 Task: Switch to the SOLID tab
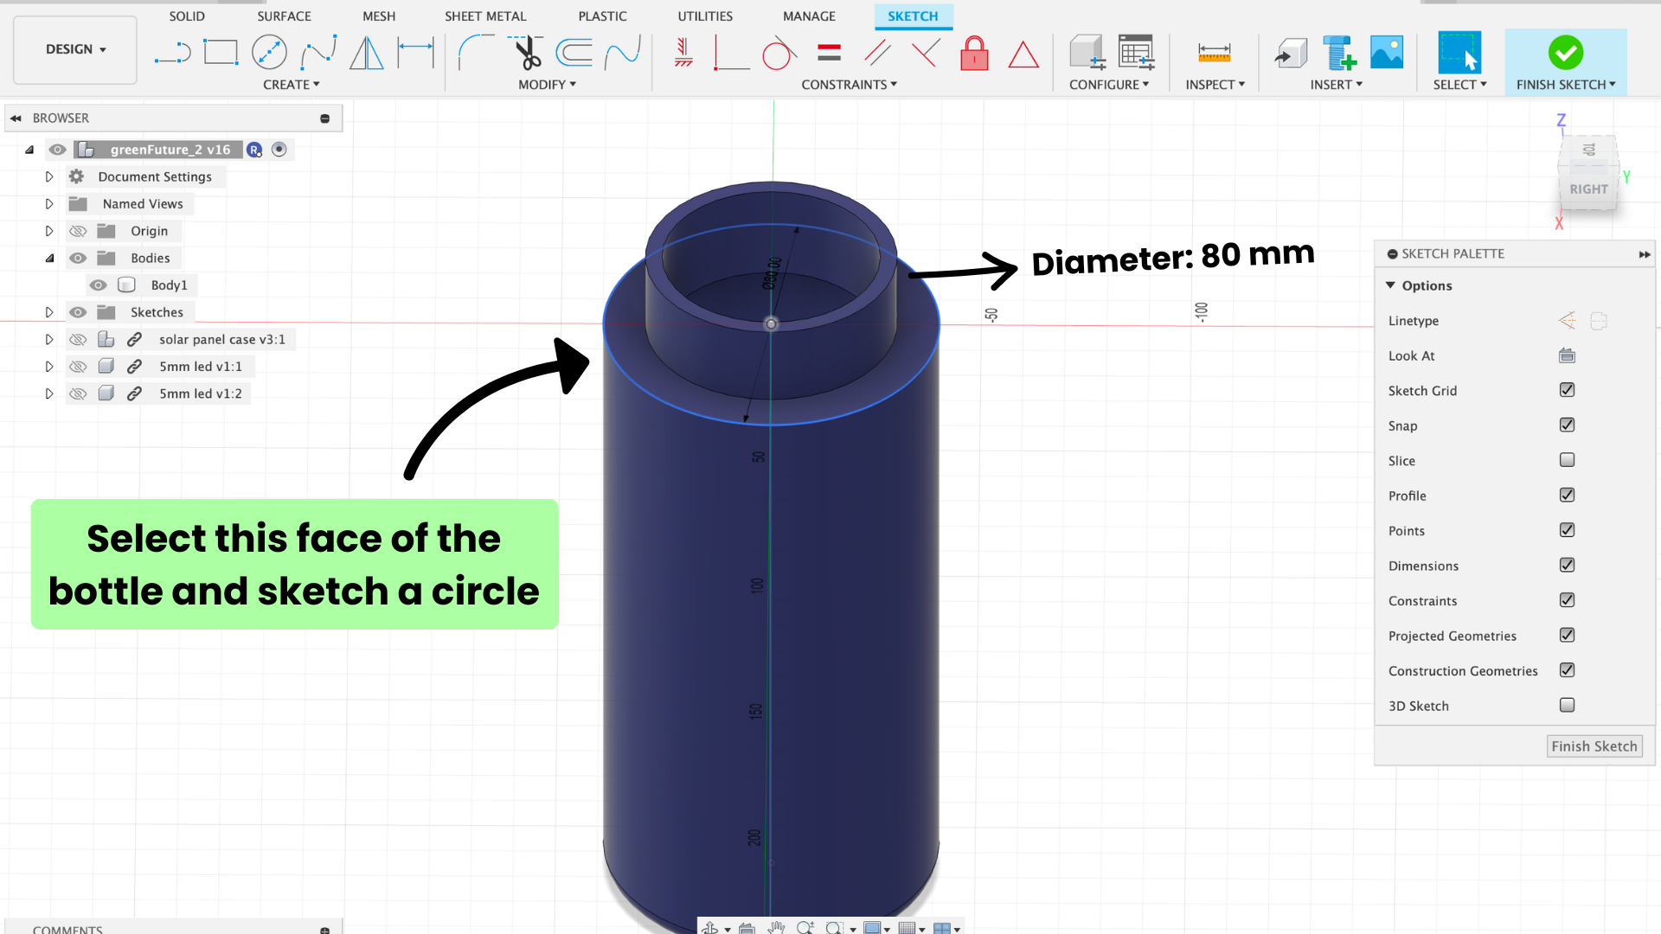pyautogui.click(x=187, y=16)
